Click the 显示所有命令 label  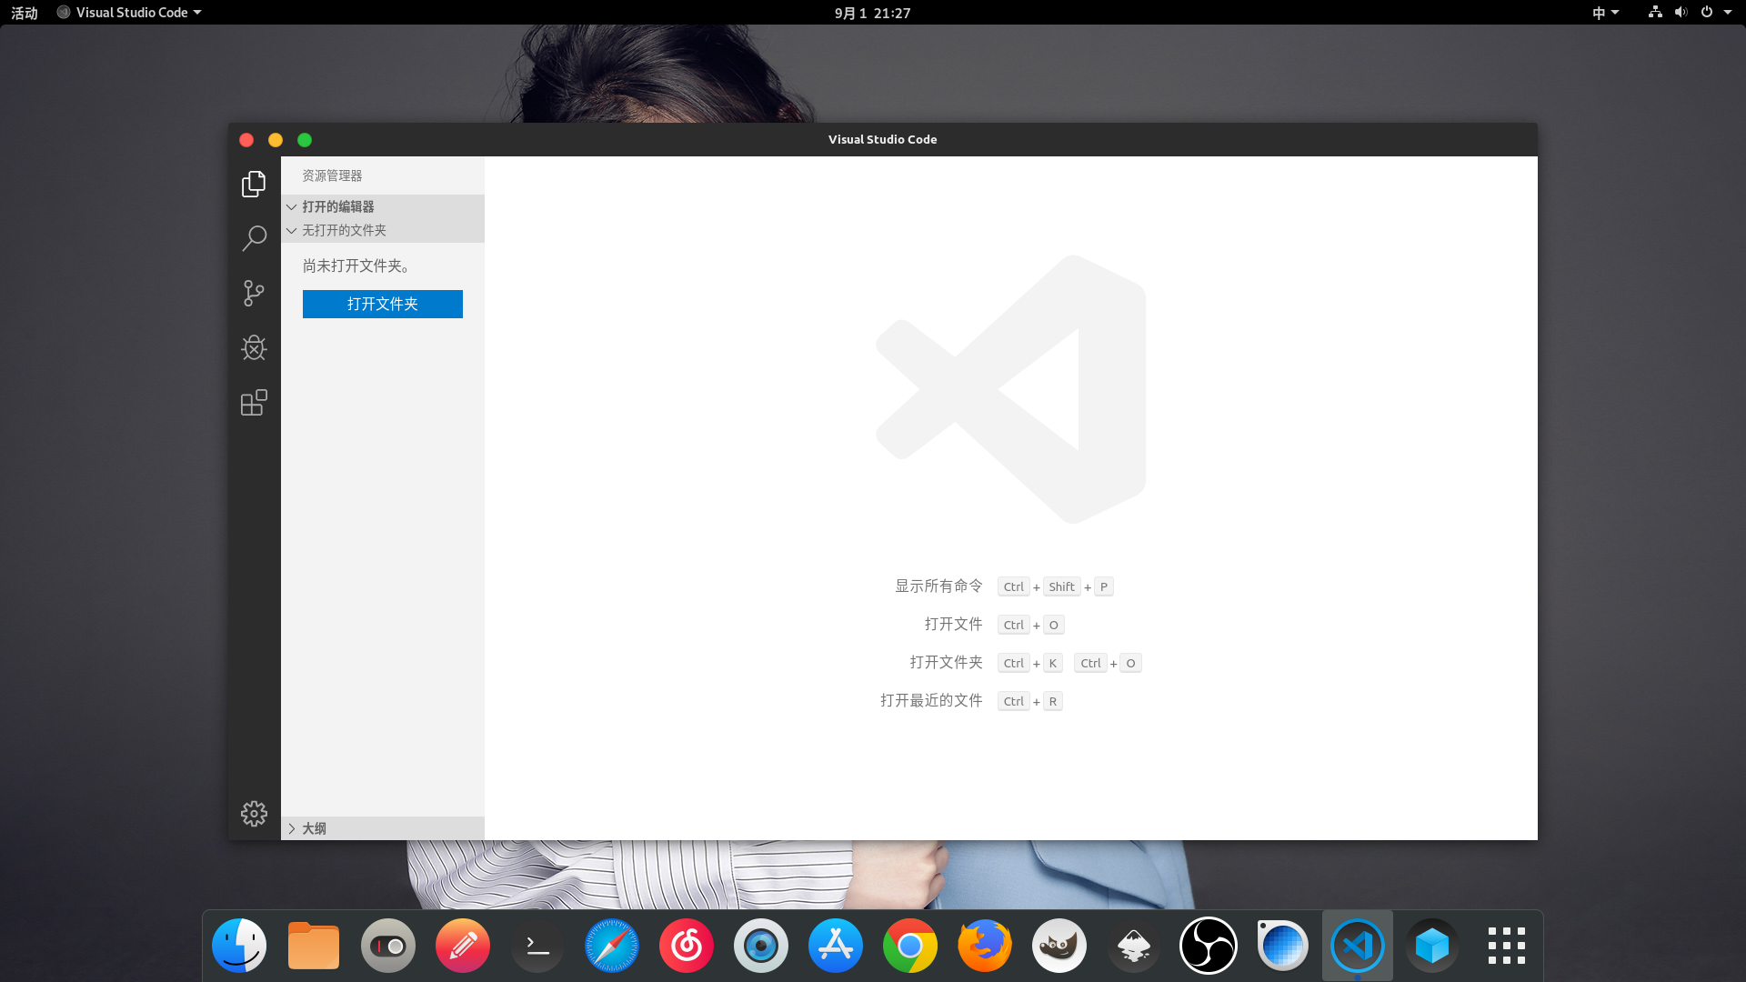(x=938, y=586)
